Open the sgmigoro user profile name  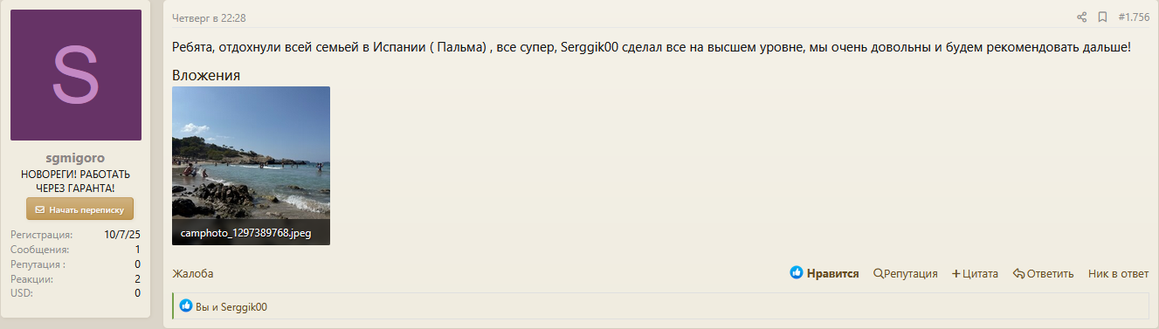tap(75, 158)
